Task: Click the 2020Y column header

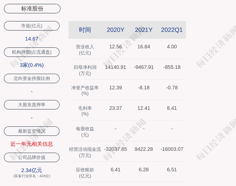Action: (x=115, y=30)
